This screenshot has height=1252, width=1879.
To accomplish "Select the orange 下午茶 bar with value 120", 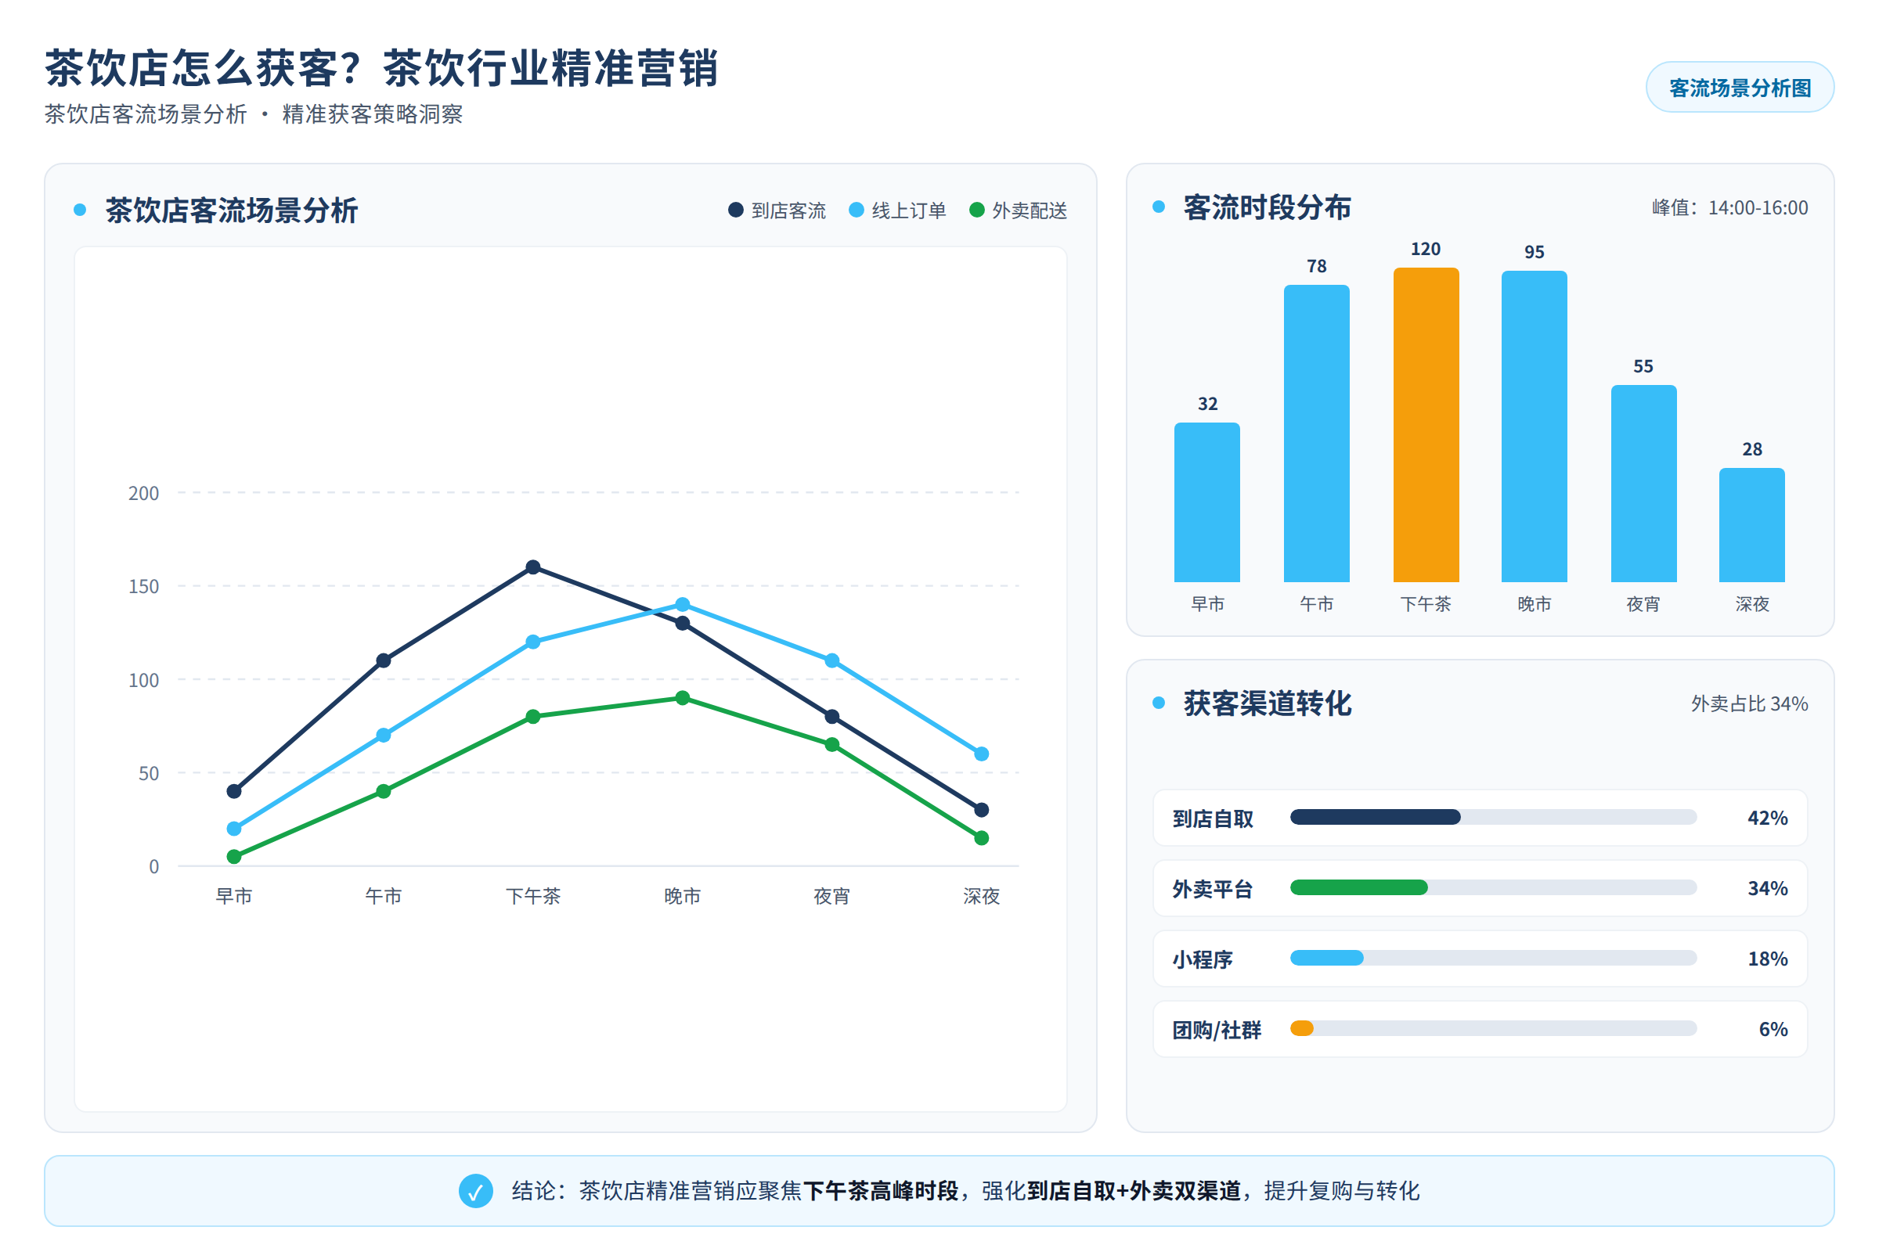I will click(1426, 425).
